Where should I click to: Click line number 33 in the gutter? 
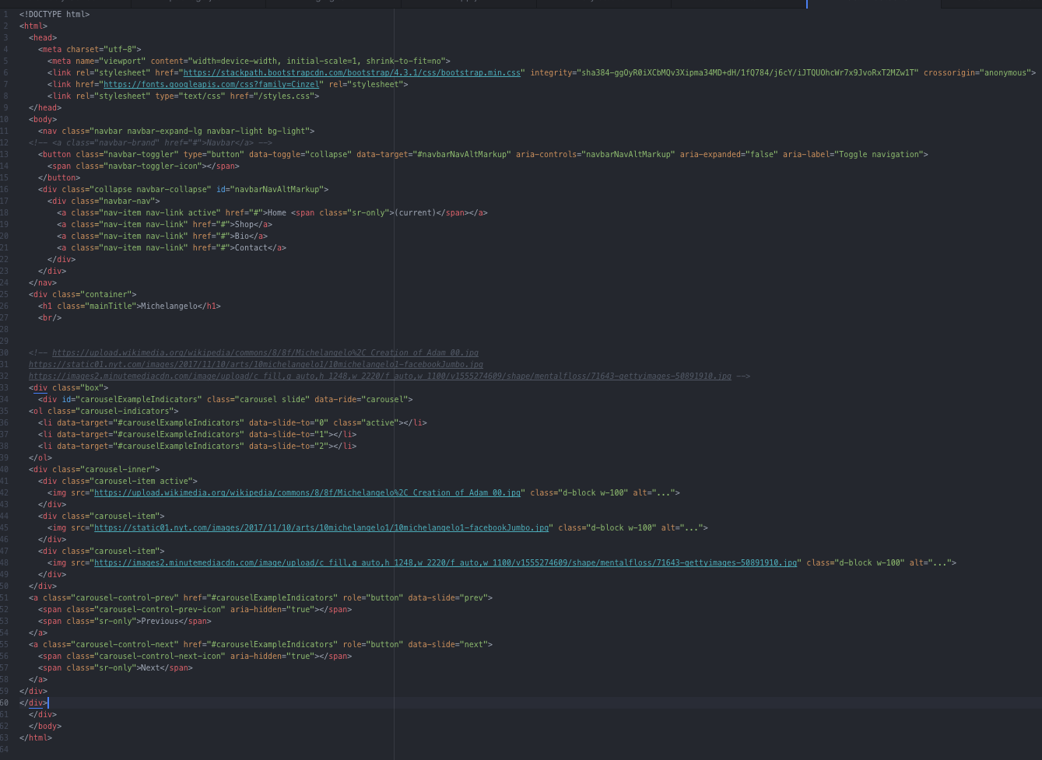coord(5,387)
